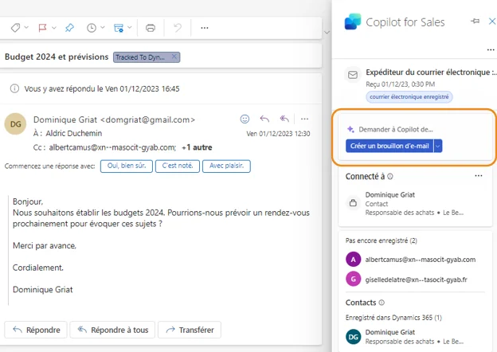Remove the Tracked To Dyn... category tag

pos(174,57)
